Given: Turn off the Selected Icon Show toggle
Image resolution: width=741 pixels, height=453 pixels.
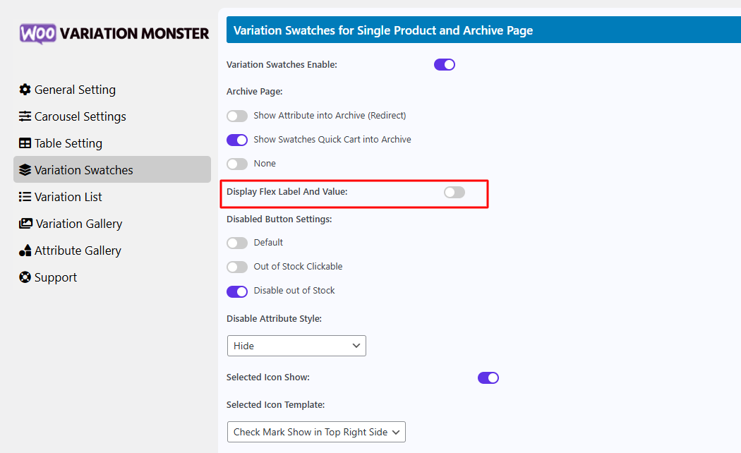Looking at the screenshot, I should [x=488, y=377].
